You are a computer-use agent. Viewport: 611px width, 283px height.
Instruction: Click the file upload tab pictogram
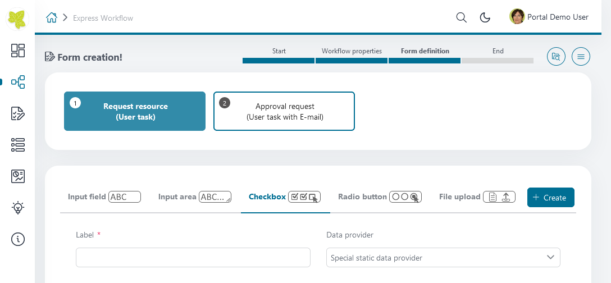pyautogui.click(x=499, y=197)
